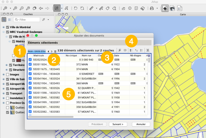Open the column chooser icon in table header
Screen dimensions: 206x138
click(149, 56)
